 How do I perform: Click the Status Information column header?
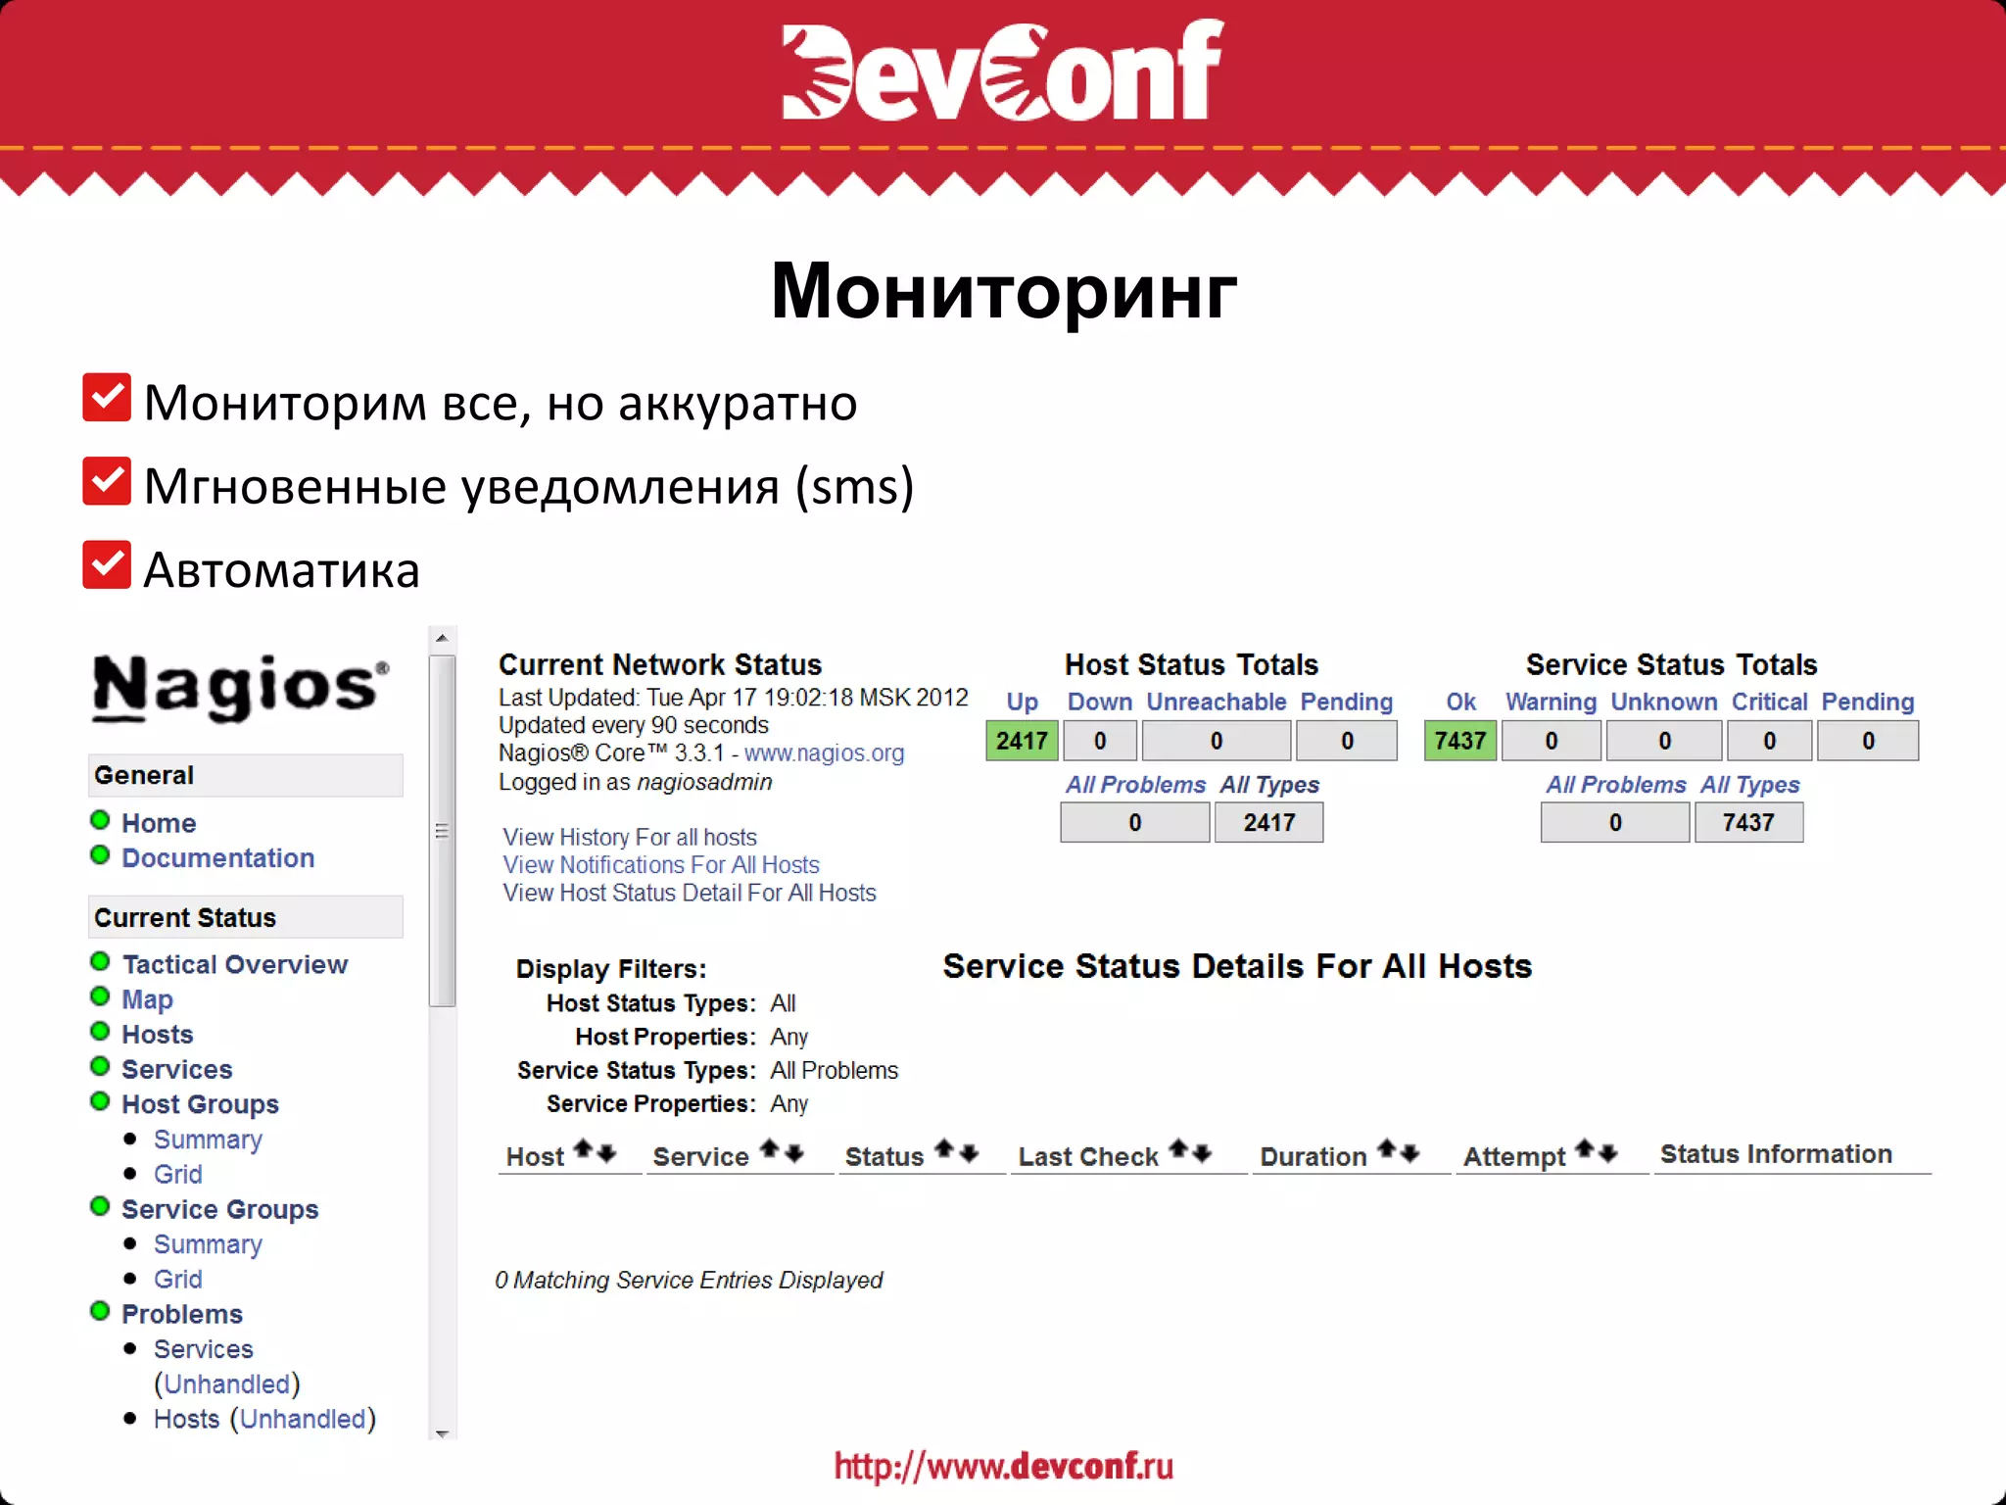(x=1776, y=1154)
